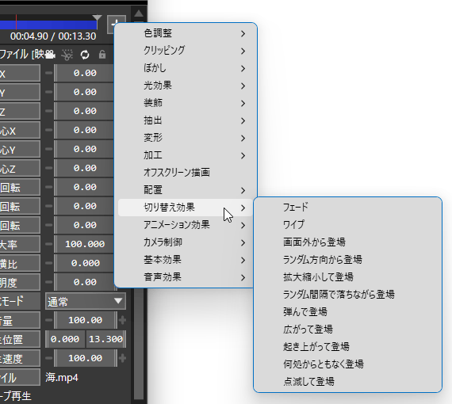
Task: Click the 音量 volume label button
Action: click(20, 320)
